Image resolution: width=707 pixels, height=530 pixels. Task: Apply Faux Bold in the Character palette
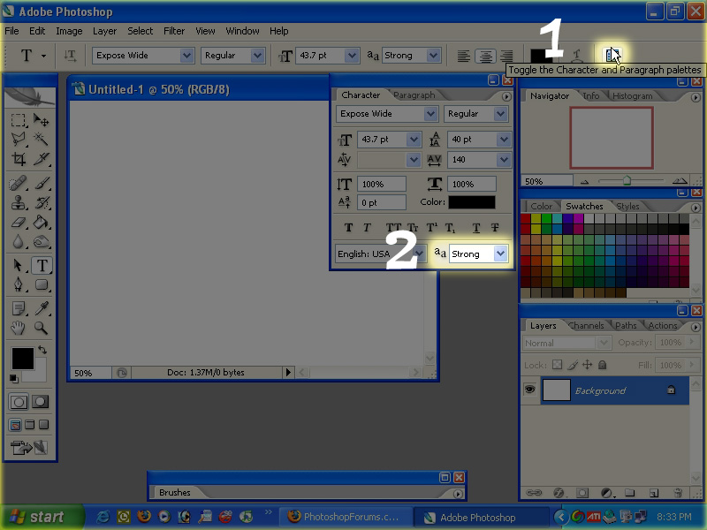pyautogui.click(x=350, y=228)
